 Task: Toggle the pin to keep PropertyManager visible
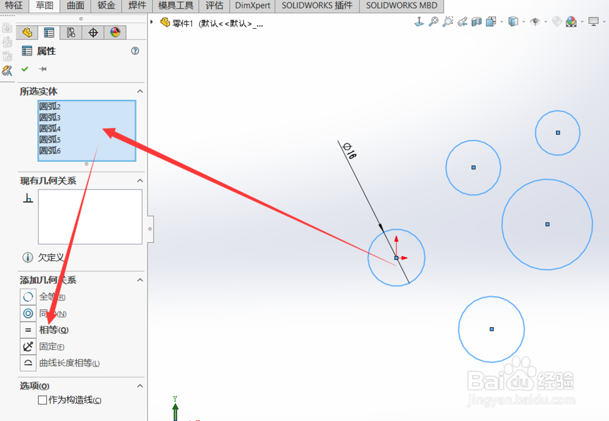43,69
